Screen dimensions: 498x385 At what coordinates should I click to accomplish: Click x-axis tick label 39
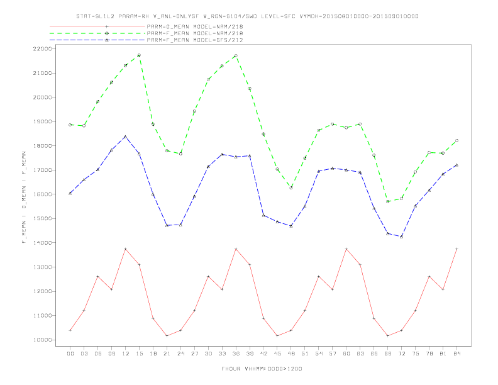point(250,354)
